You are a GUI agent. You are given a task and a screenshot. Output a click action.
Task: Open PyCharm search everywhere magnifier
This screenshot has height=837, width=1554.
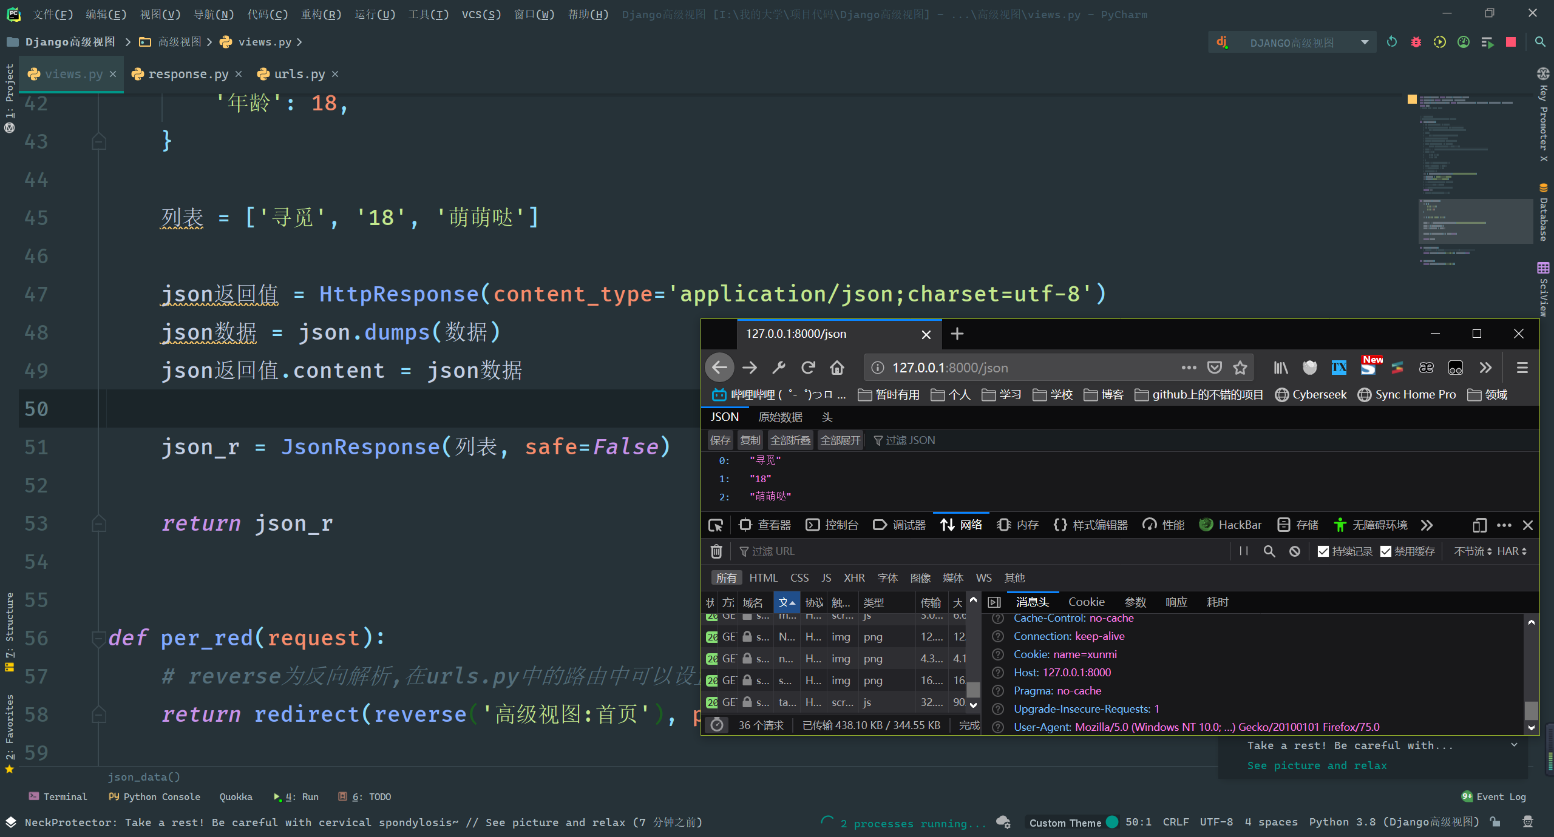[x=1539, y=42]
